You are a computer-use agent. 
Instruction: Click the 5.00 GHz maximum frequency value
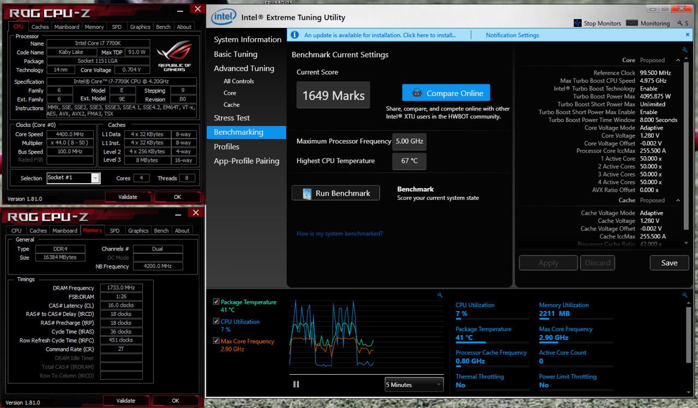tap(410, 141)
